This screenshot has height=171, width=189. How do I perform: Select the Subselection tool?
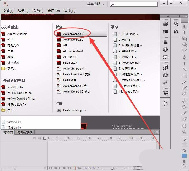coord(184,32)
